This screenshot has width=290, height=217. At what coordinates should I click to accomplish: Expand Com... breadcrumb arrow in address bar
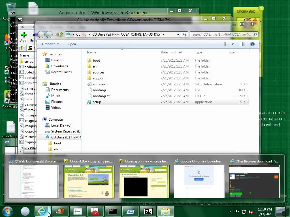(x=89, y=34)
